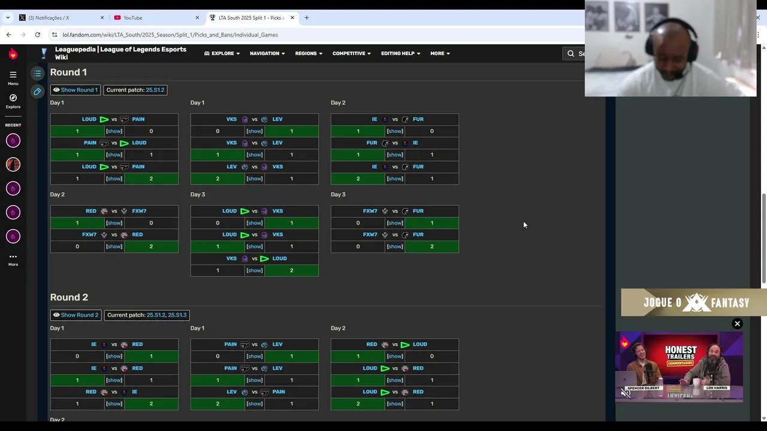This screenshot has width=767, height=431.
Task: Show picks for LEV vs PAIN Round 2 game
Action: [254, 403]
